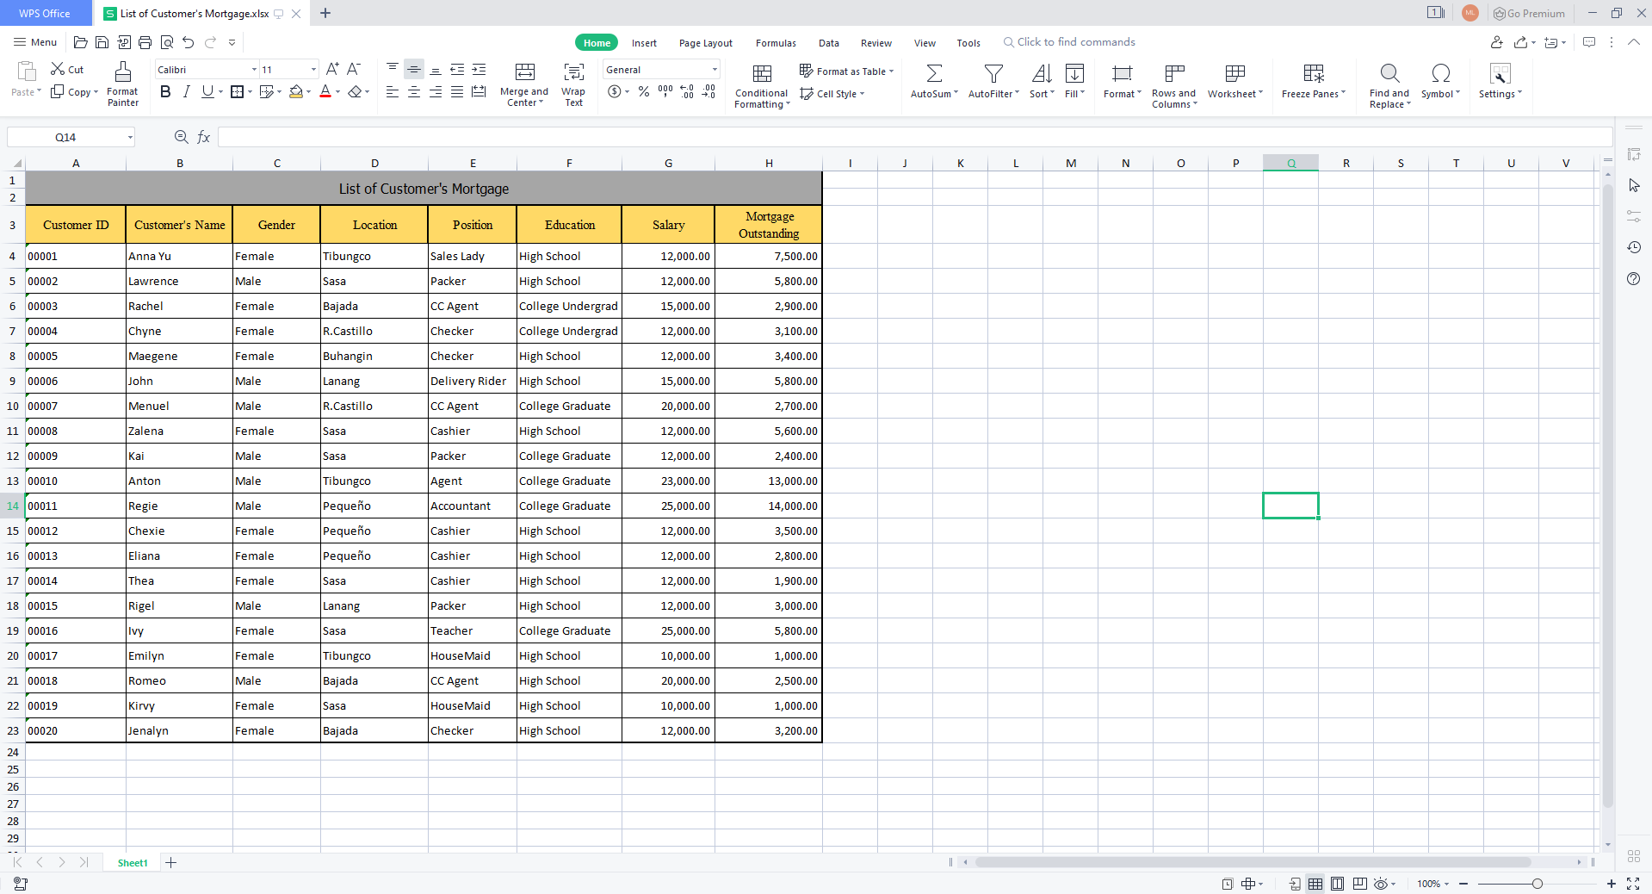Open Format as Table options
Viewport: 1652px width, 894px height.
point(846,71)
